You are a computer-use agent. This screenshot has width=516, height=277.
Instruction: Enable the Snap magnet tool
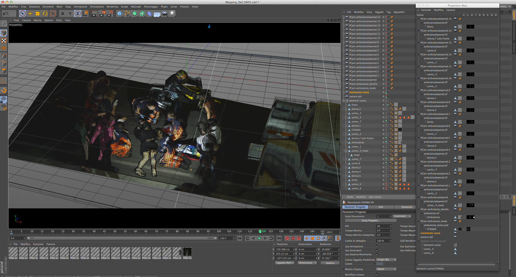tap(4, 90)
